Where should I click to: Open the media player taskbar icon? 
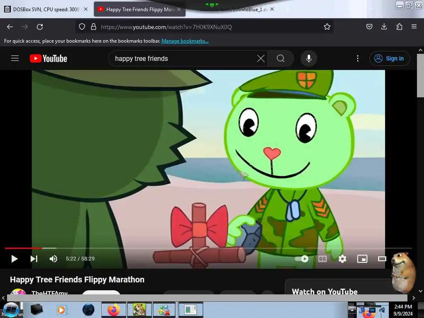coord(61,310)
